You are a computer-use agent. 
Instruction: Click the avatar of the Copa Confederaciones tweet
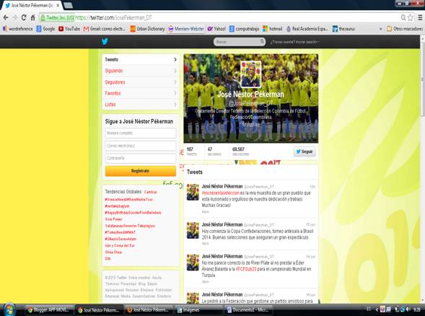pyautogui.click(x=193, y=230)
